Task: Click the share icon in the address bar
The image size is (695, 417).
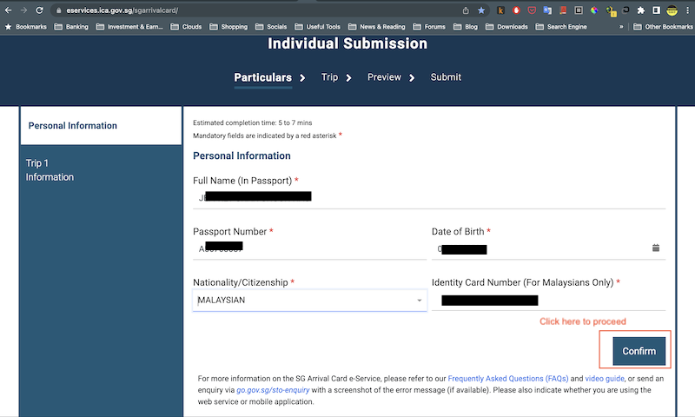Action: tap(466, 10)
